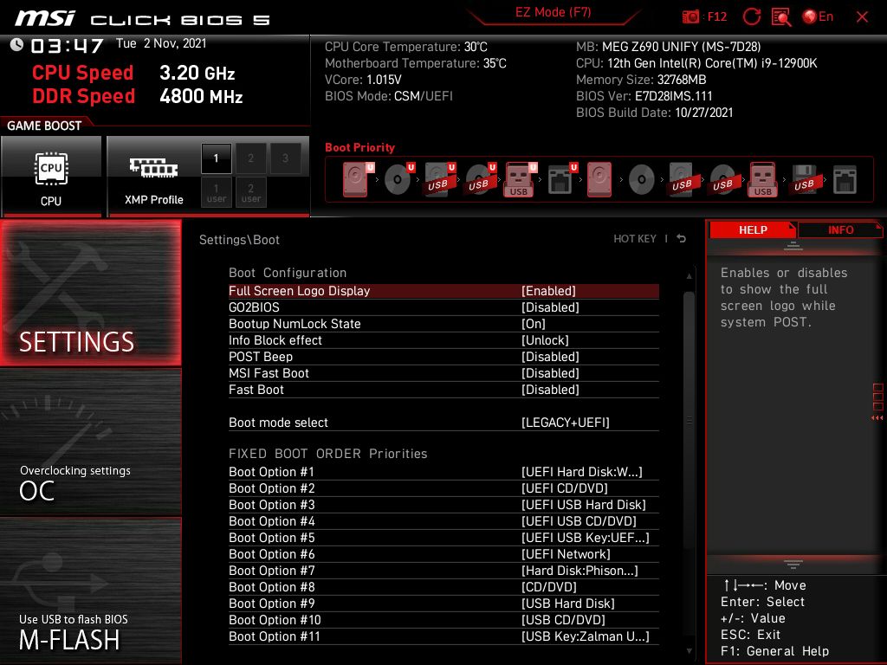This screenshot has height=665, width=887.
Task: Select UEFI USB hard disk icon in Boot Priority
Action: (x=439, y=179)
